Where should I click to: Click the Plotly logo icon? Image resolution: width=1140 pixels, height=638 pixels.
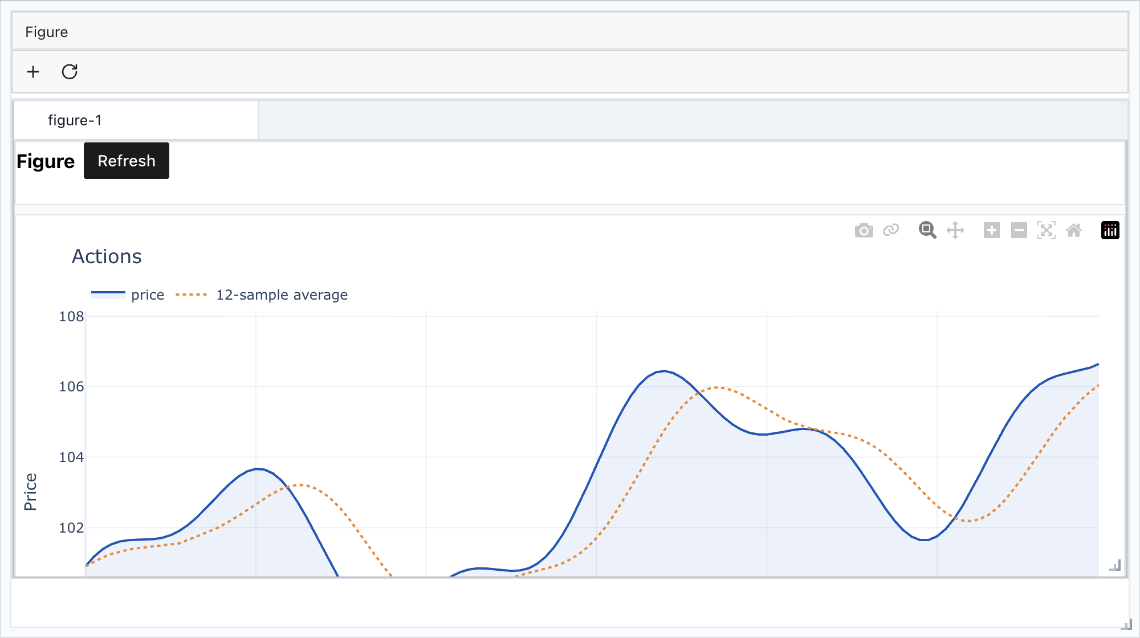coord(1110,230)
